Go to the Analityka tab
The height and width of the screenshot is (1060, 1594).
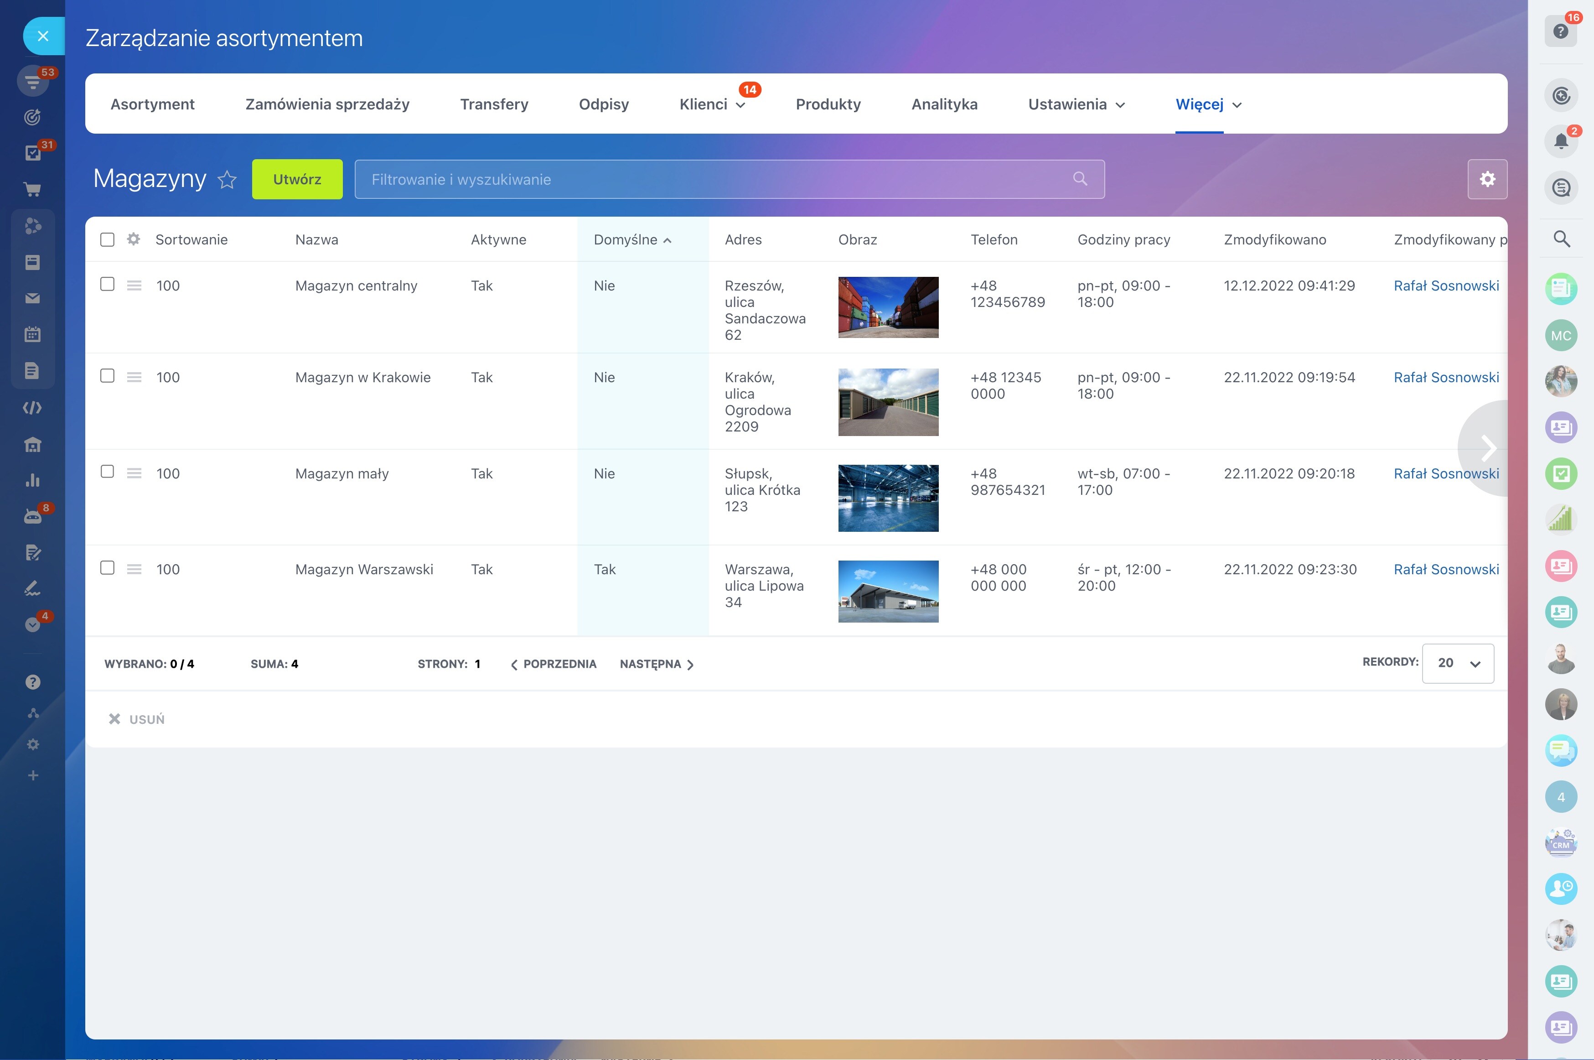[944, 104]
